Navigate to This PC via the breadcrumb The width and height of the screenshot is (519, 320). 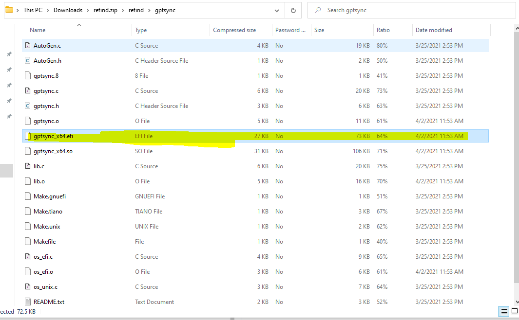click(33, 10)
